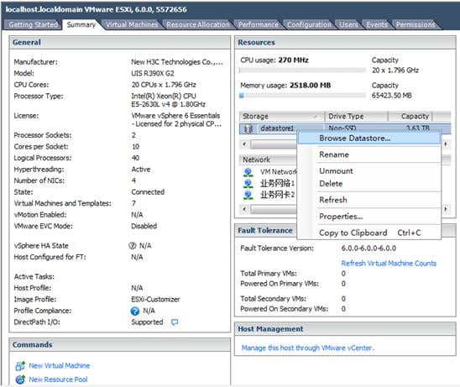Image resolution: width=460 pixels, height=387 pixels.
Task: Click the Resources panel header
Action: click(345, 43)
